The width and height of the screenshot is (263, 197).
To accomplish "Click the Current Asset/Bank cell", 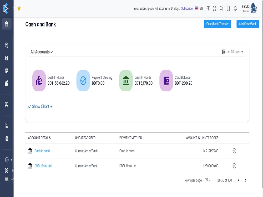I will pos(86,166).
